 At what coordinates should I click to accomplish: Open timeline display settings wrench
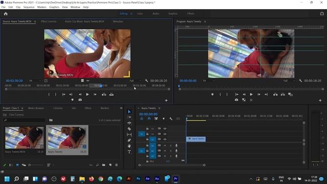(171, 119)
